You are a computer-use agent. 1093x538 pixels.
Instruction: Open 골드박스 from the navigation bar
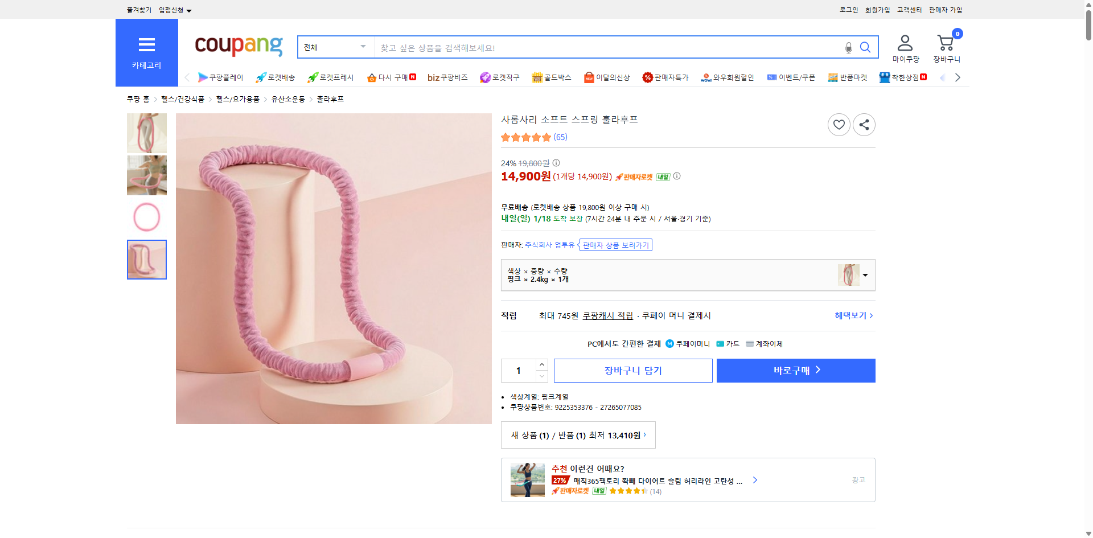[x=552, y=77]
